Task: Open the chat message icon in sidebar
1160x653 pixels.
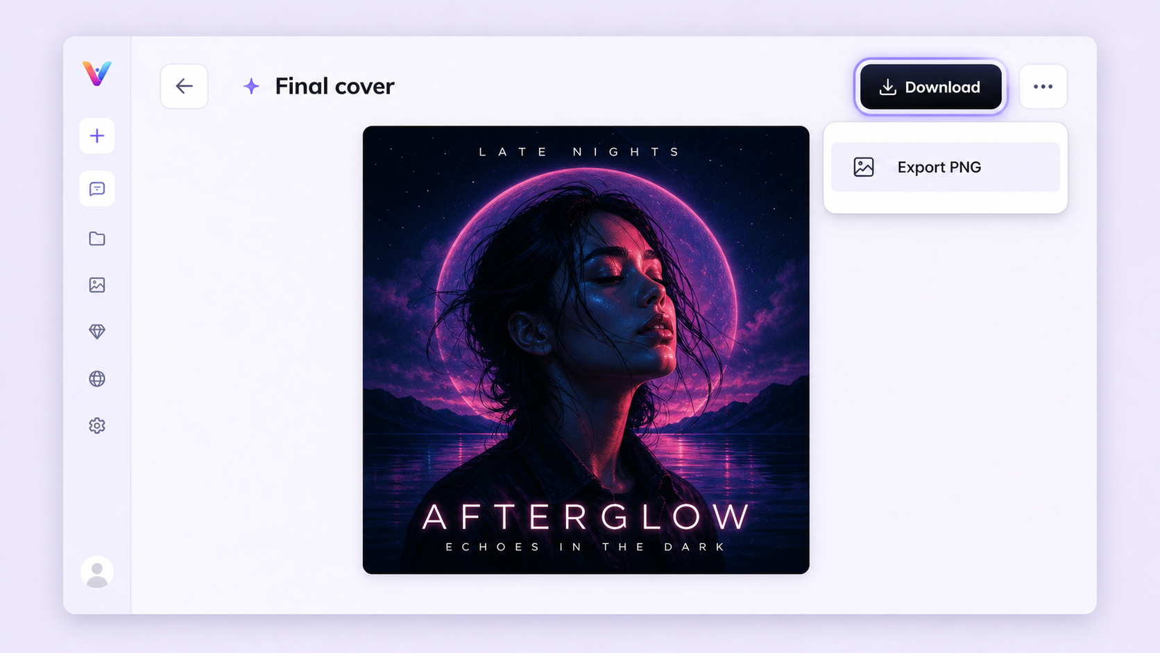Action: pos(97,189)
